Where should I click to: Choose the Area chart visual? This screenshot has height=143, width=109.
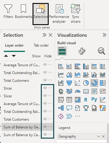(69, 75)
